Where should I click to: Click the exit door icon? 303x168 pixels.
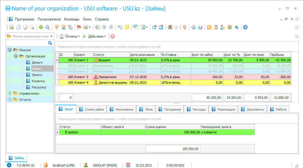[170, 27]
